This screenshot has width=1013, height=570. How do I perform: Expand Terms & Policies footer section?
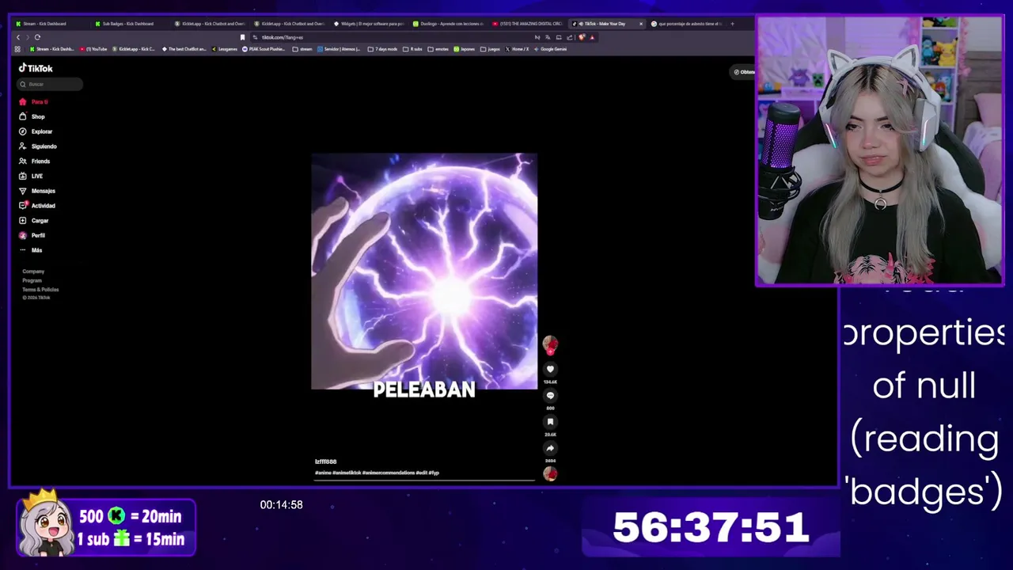pos(40,289)
